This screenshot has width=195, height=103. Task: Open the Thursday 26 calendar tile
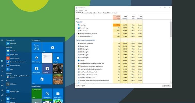coord(37,47)
